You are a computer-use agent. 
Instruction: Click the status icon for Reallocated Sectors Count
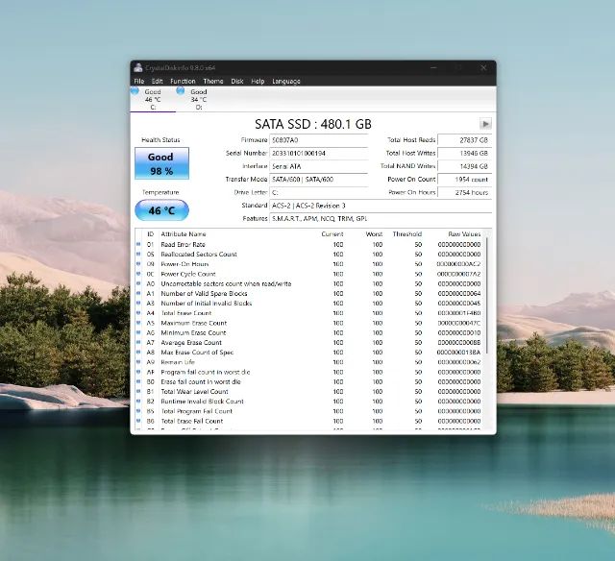(138, 254)
